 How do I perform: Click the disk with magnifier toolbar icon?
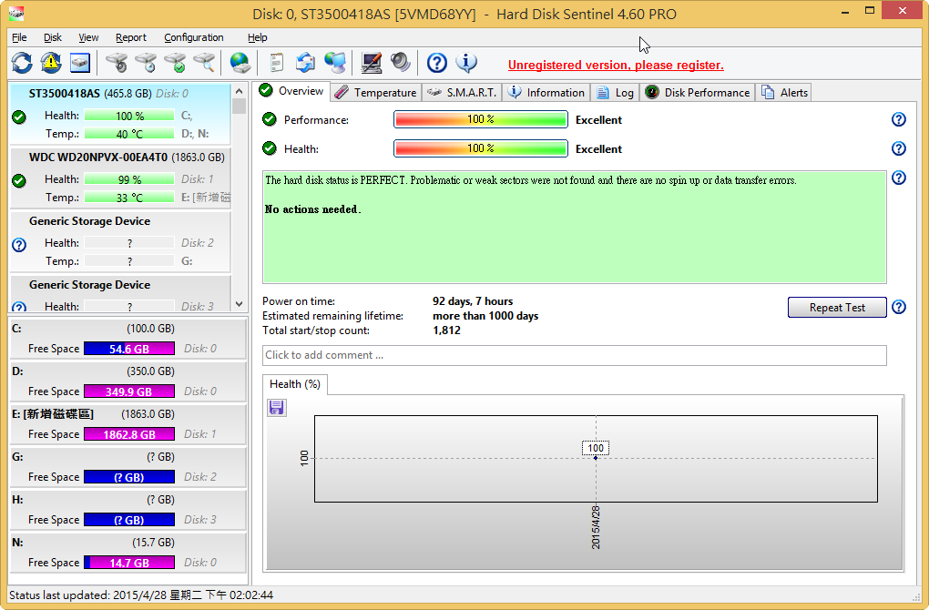pyautogui.click(x=205, y=63)
